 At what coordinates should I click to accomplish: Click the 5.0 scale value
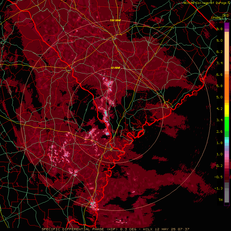(x=219, y=97)
